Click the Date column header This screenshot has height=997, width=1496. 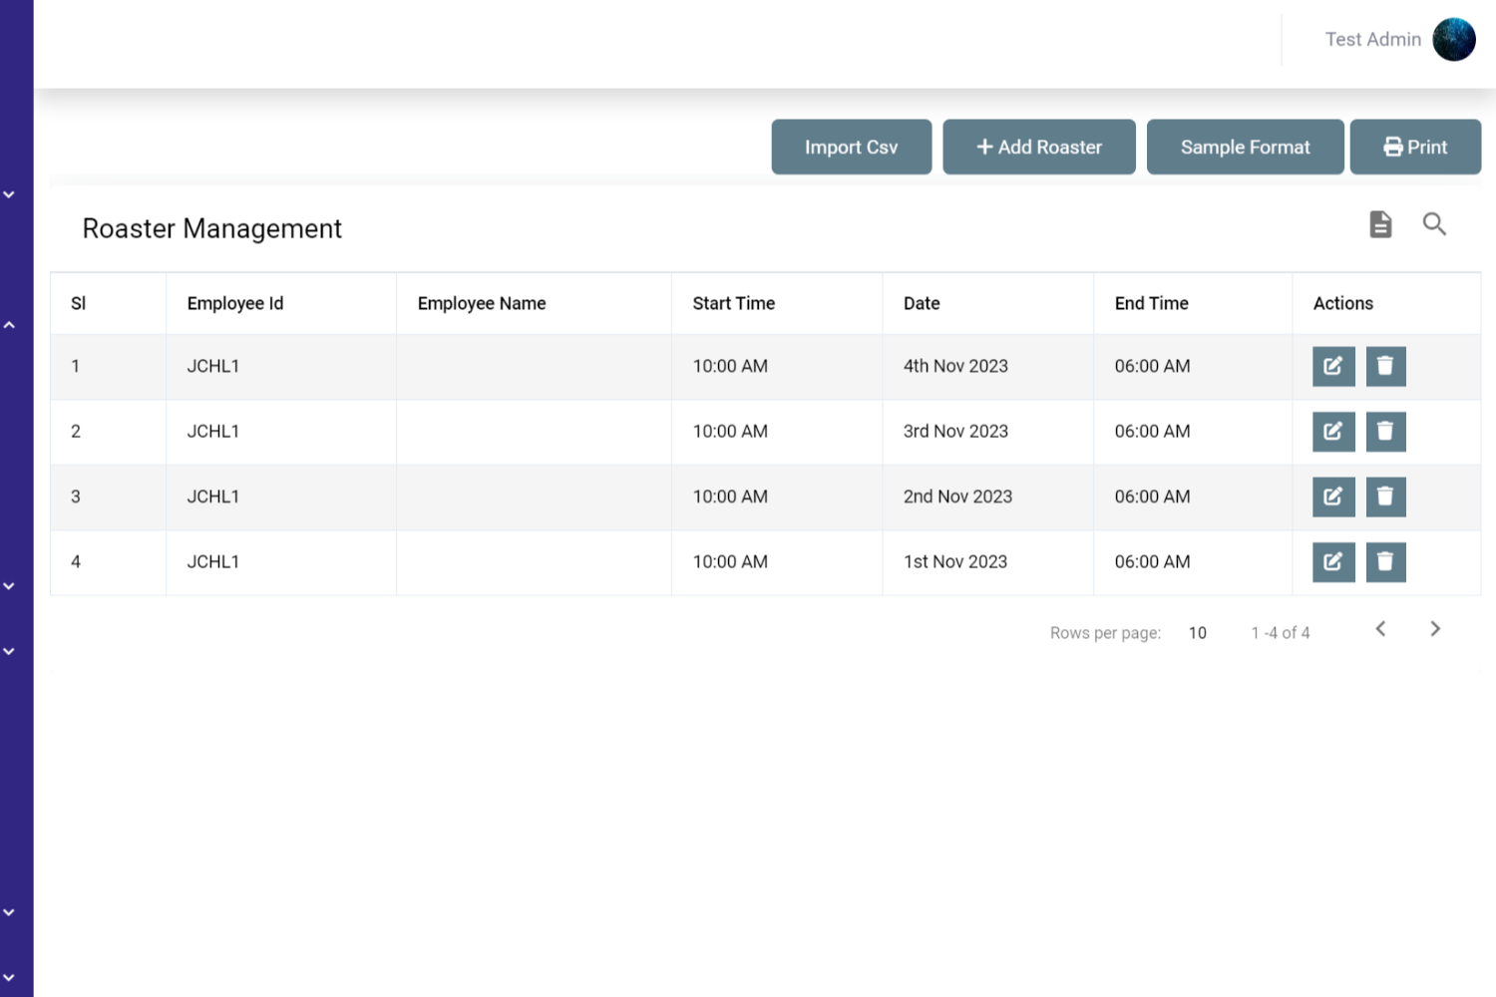coord(922,303)
